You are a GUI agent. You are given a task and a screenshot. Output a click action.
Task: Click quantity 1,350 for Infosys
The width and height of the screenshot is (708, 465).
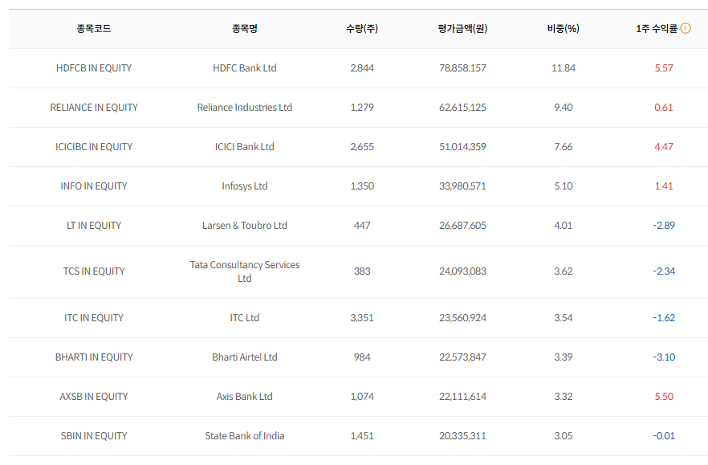[x=362, y=186]
